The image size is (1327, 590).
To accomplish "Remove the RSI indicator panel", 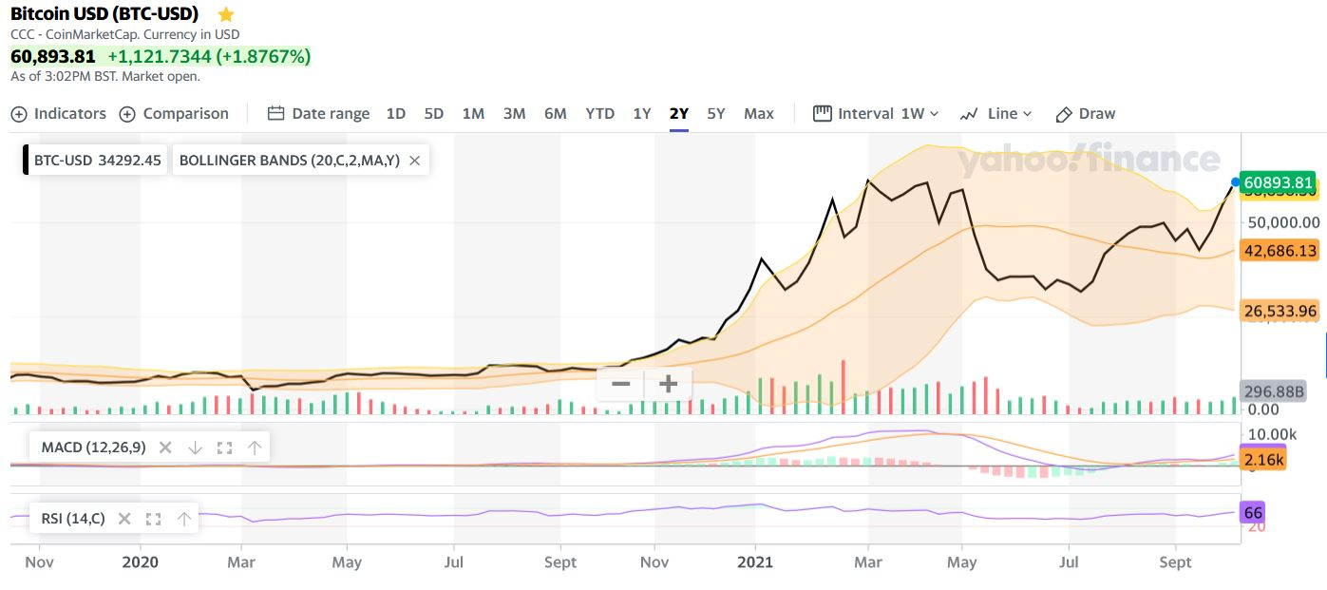I will (124, 519).
